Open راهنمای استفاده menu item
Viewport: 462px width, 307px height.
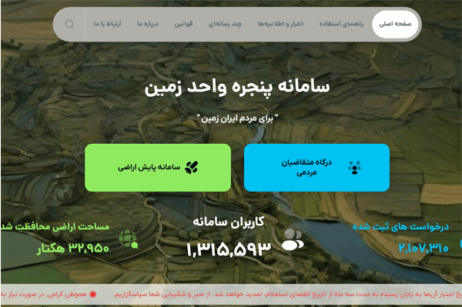coord(341,24)
